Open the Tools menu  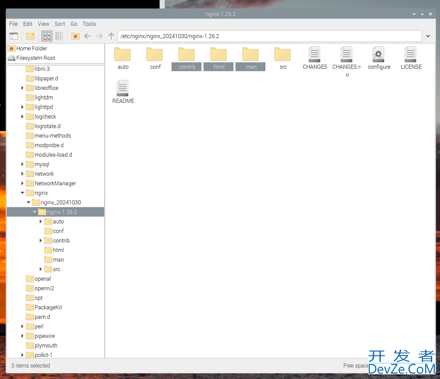click(x=89, y=24)
